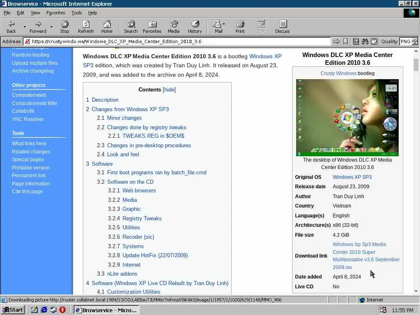
Task: Go to Minor changes section
Action: (124, 118)
